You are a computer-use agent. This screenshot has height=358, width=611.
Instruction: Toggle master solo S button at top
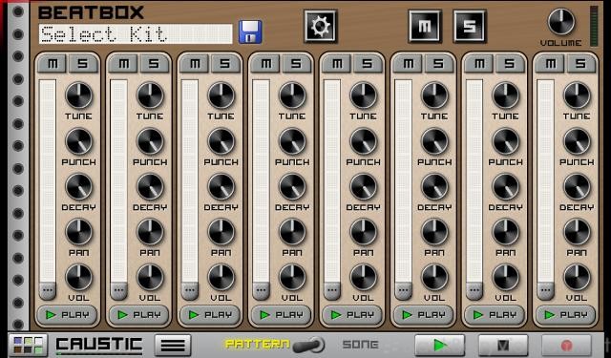coord(469,27)
